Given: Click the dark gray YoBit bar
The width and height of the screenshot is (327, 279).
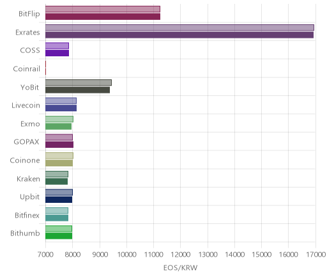Looking at the screenshot, I should pos(77,90).
